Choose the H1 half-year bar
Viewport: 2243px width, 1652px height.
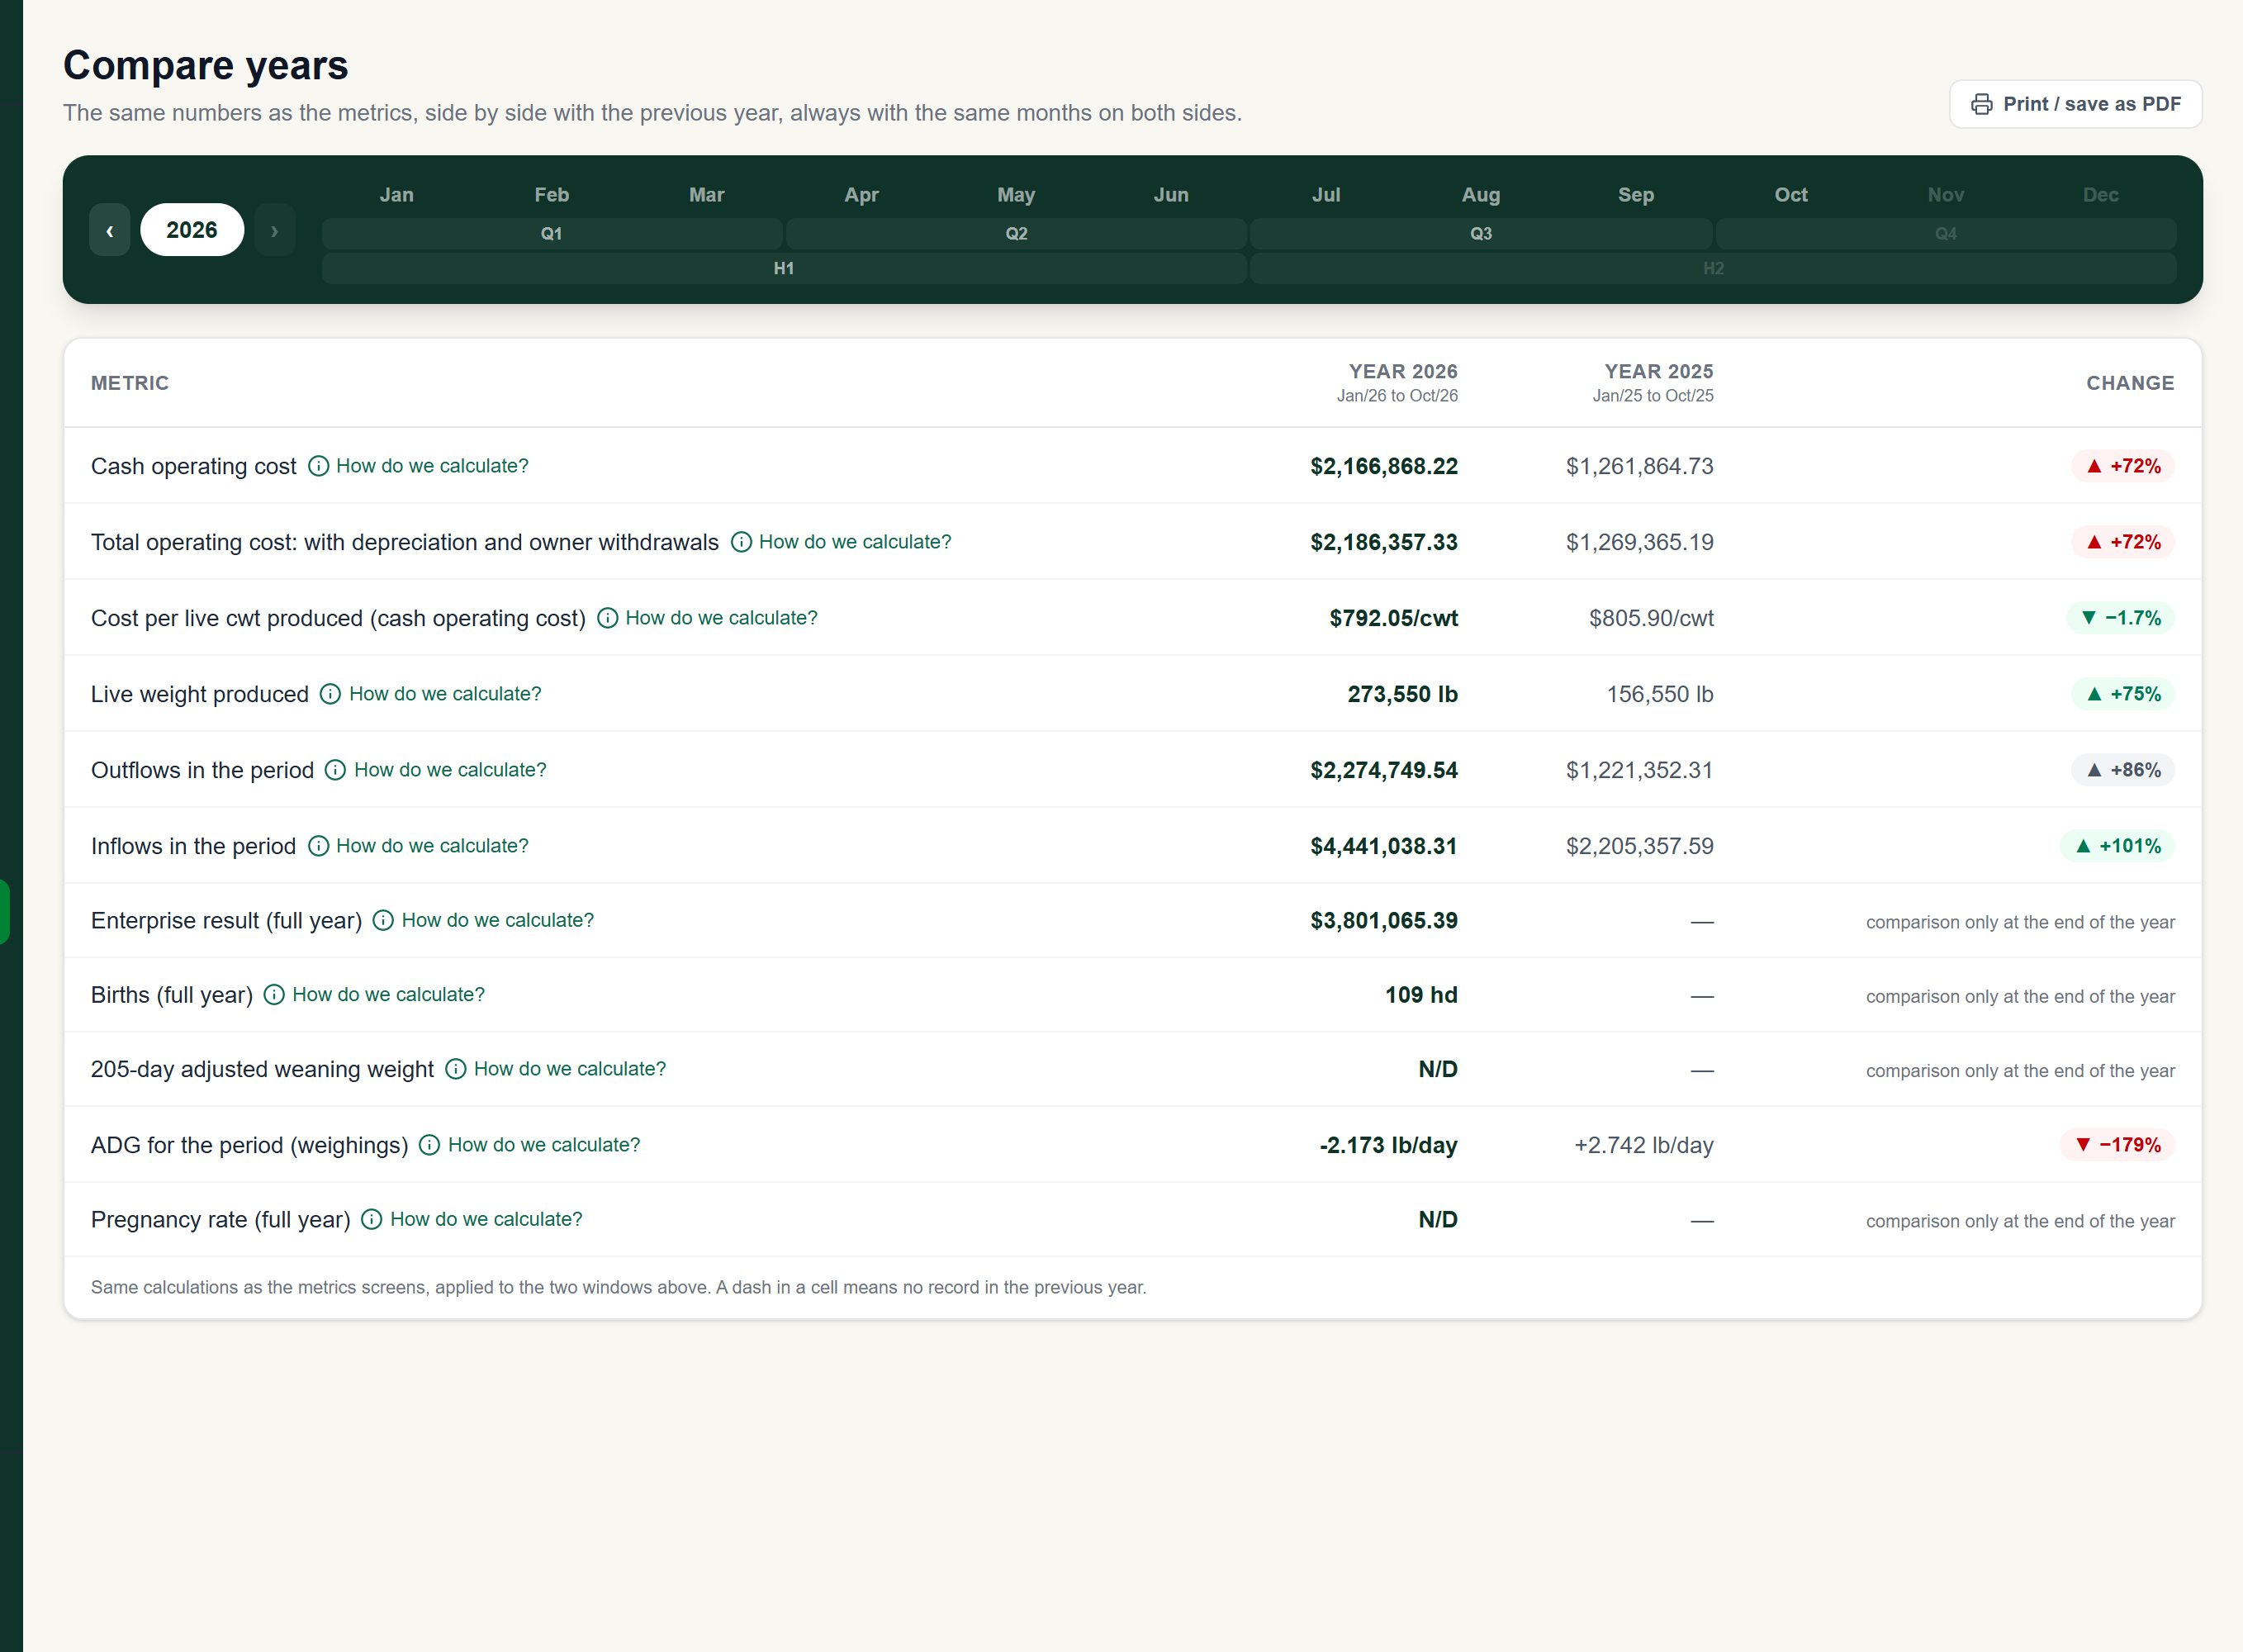pyautogui.click(x=785, y=269)
